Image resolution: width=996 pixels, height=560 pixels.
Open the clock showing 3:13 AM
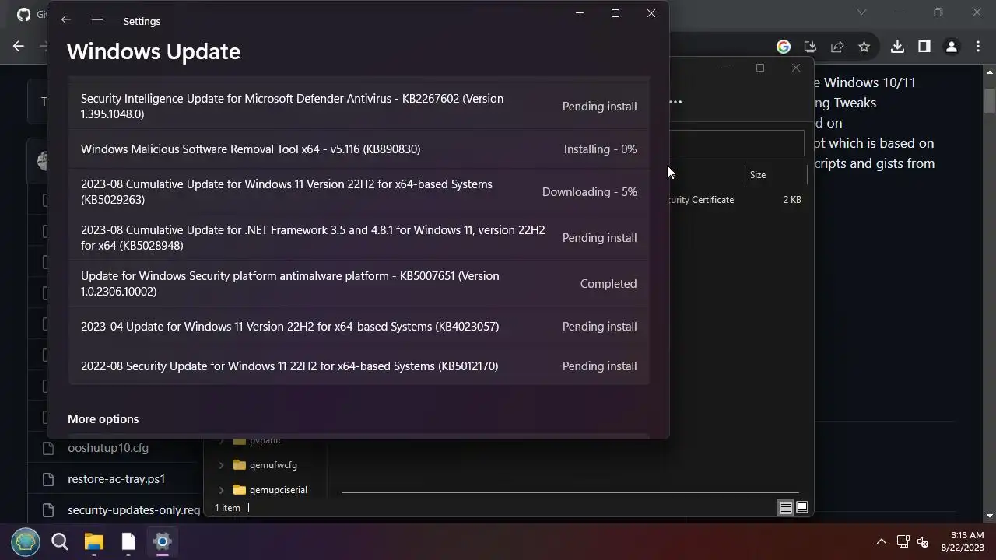click(x=963, y=541)
